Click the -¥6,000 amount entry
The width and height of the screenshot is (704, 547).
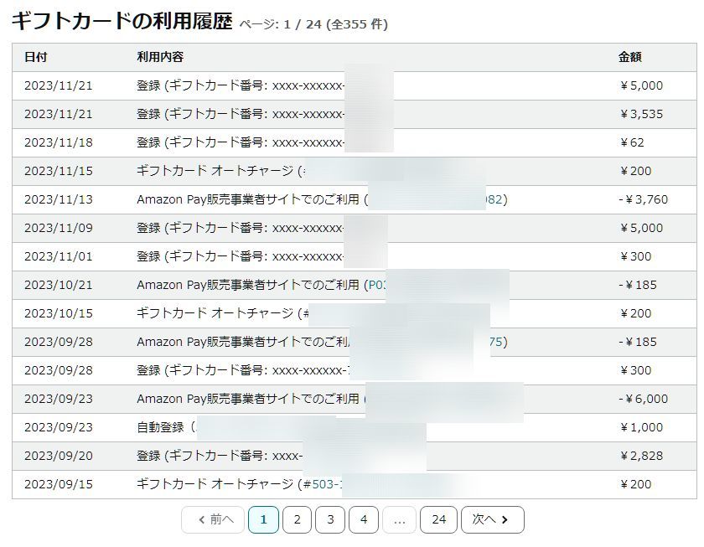(x=643, y=399)
